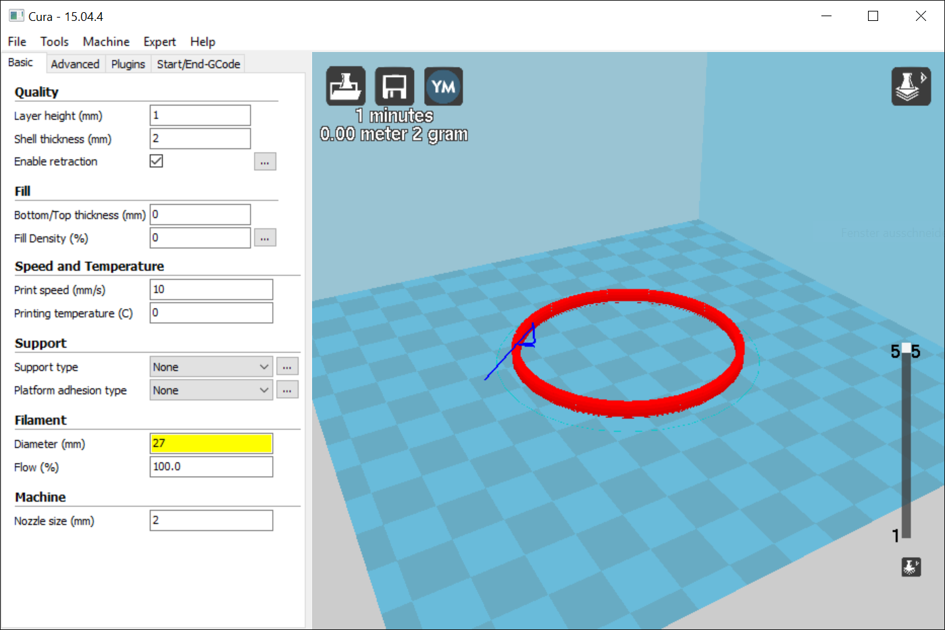Expand the Platform adhesion type dropdown
Screen dimensions: 945x630
click(x=211, y=390)
